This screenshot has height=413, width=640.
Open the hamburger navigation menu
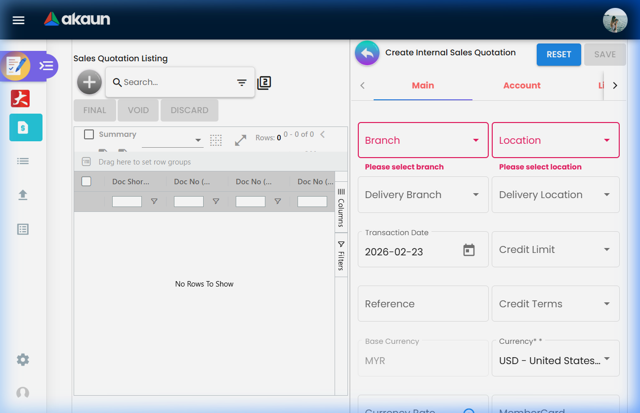[x=18, y=20]
